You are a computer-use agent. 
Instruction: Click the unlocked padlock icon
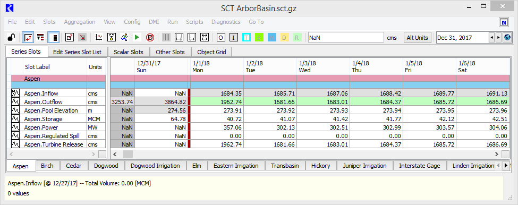[x=11, y=38]
